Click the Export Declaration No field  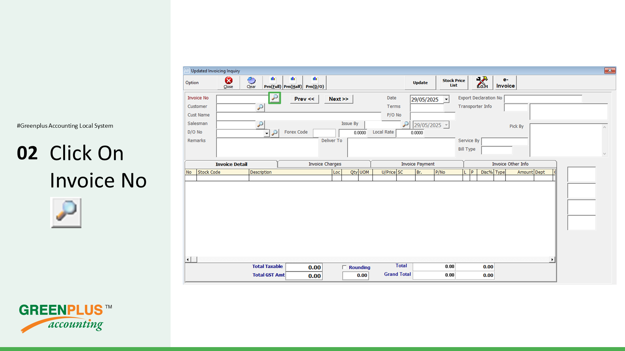(x=543, y=99)
